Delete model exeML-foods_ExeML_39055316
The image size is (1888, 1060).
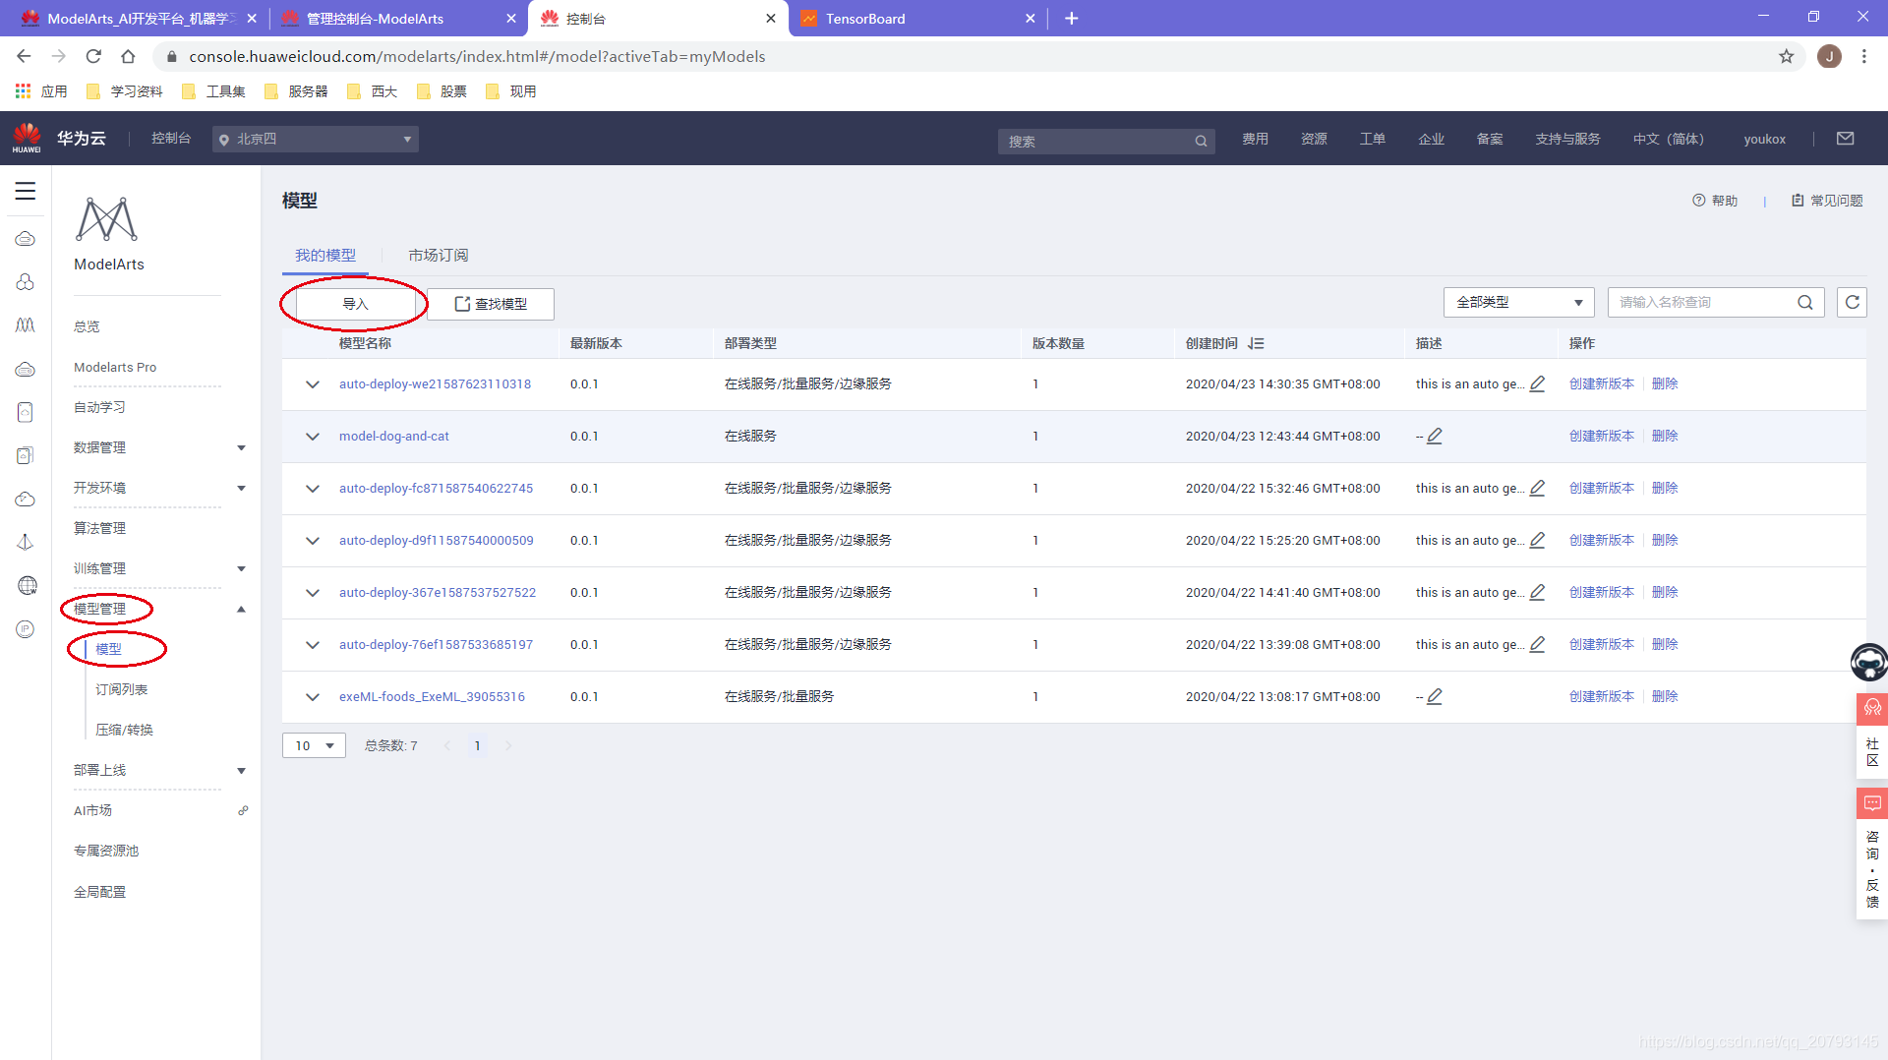tap(1665, 696)
